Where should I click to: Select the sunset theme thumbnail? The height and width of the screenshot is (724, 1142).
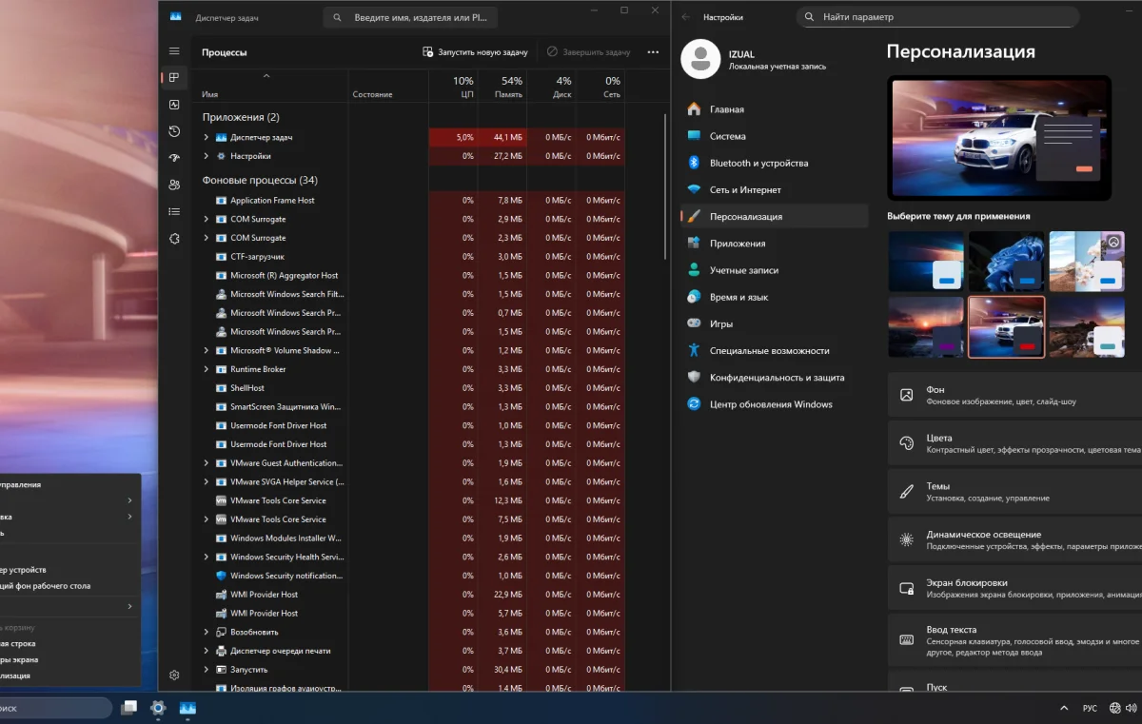tap(926, 326)
